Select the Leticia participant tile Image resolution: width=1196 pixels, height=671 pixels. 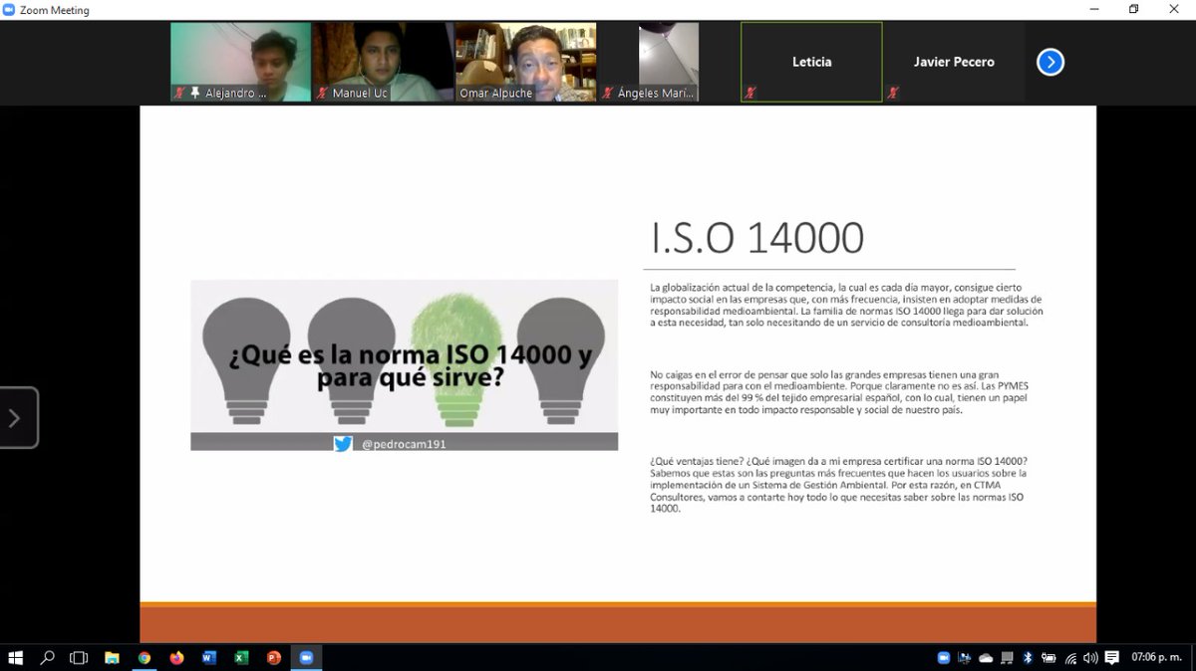pyautogui.click(x=811, y=62)
